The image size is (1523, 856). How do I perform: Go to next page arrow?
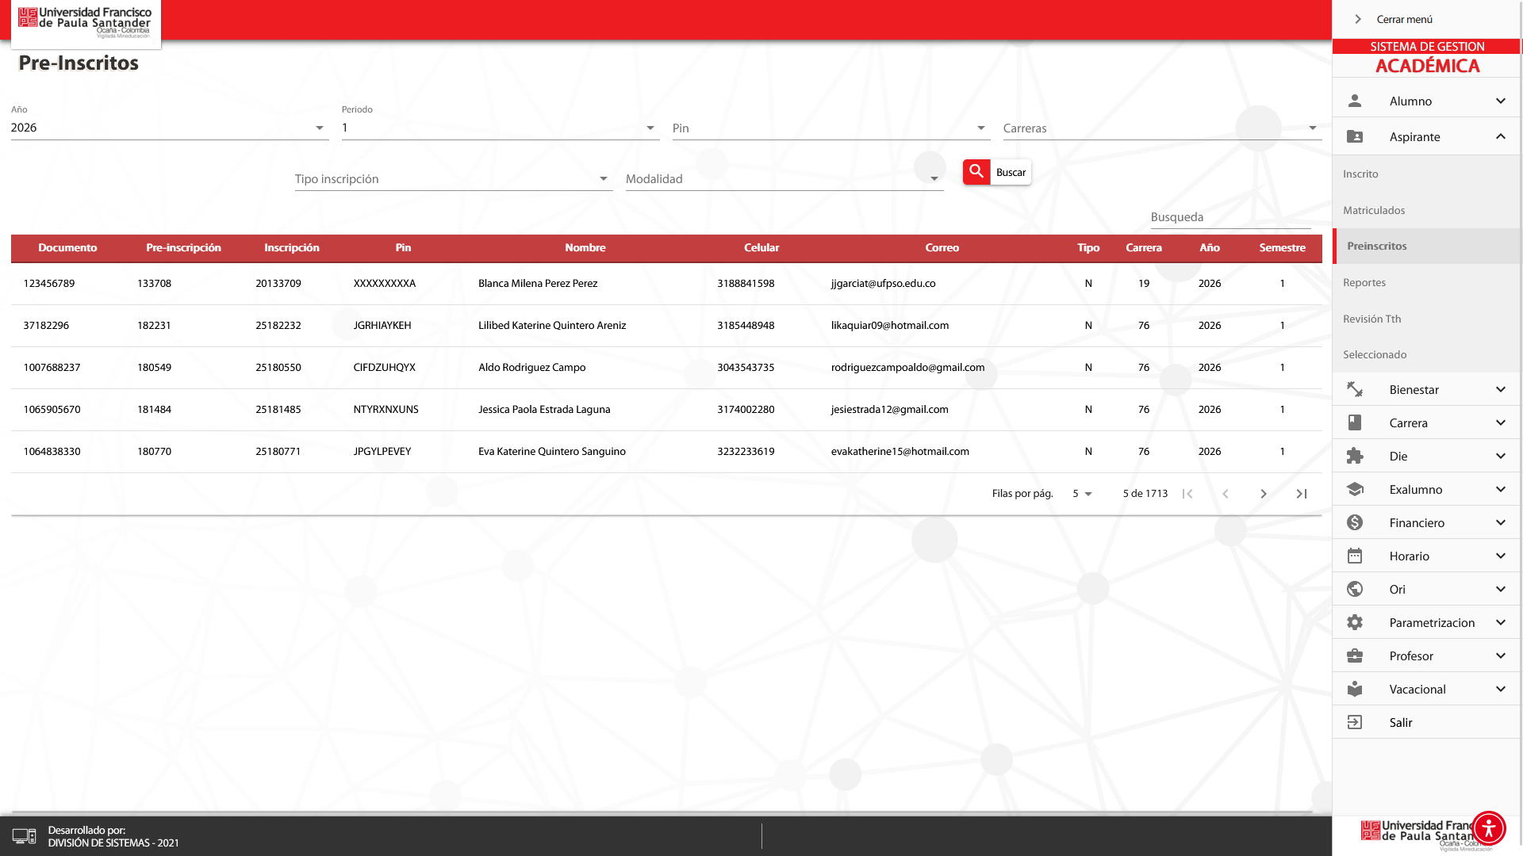[x=1264, y=494]
